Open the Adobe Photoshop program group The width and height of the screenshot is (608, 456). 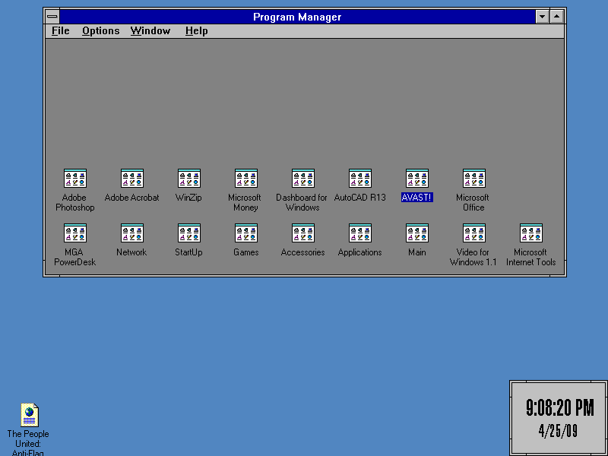pyautogui.click(x=75, y=179)
